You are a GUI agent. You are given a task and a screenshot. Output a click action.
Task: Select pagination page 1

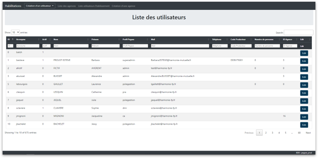pos(259,133)
